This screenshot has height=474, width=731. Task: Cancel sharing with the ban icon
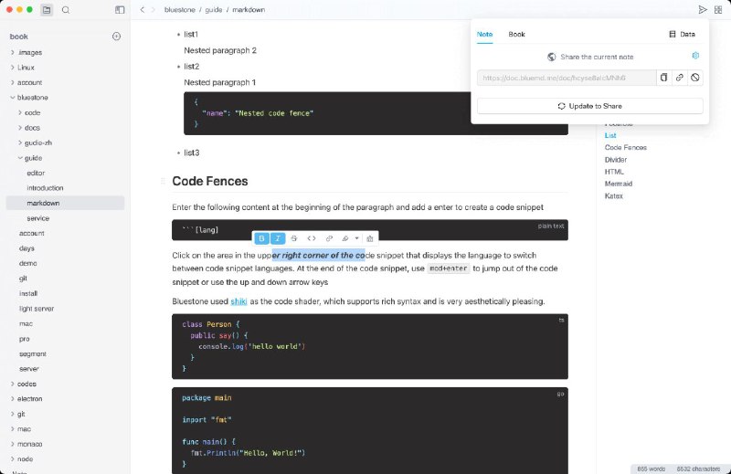[695, 78]
